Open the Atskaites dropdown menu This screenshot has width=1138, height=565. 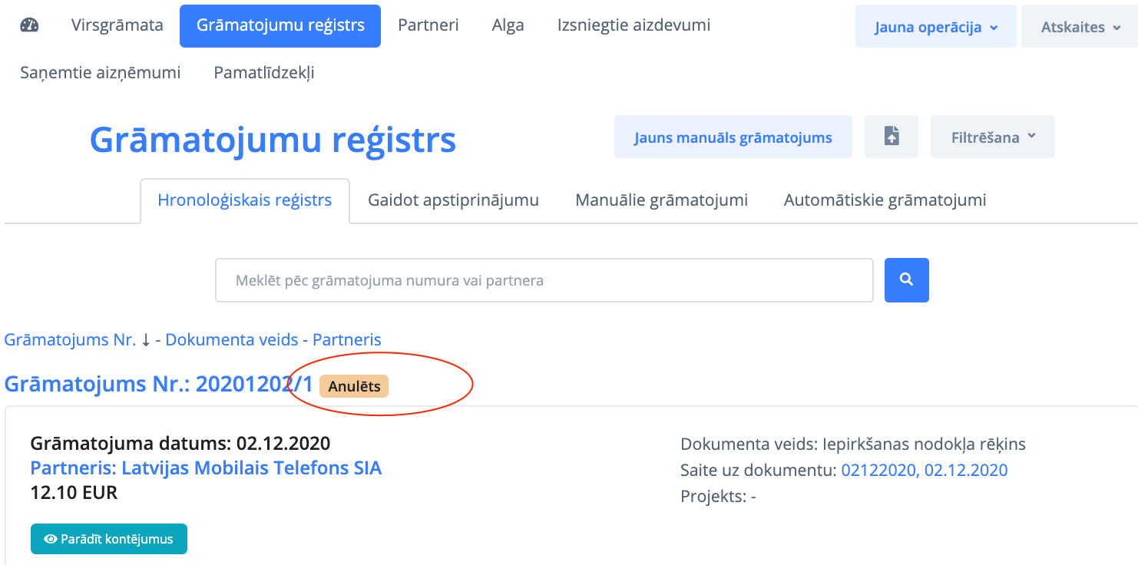1079,27
